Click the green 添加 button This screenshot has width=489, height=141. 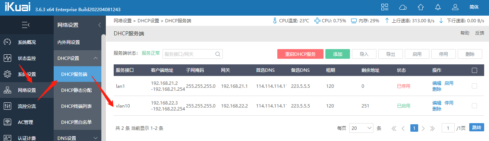(338, 54)
